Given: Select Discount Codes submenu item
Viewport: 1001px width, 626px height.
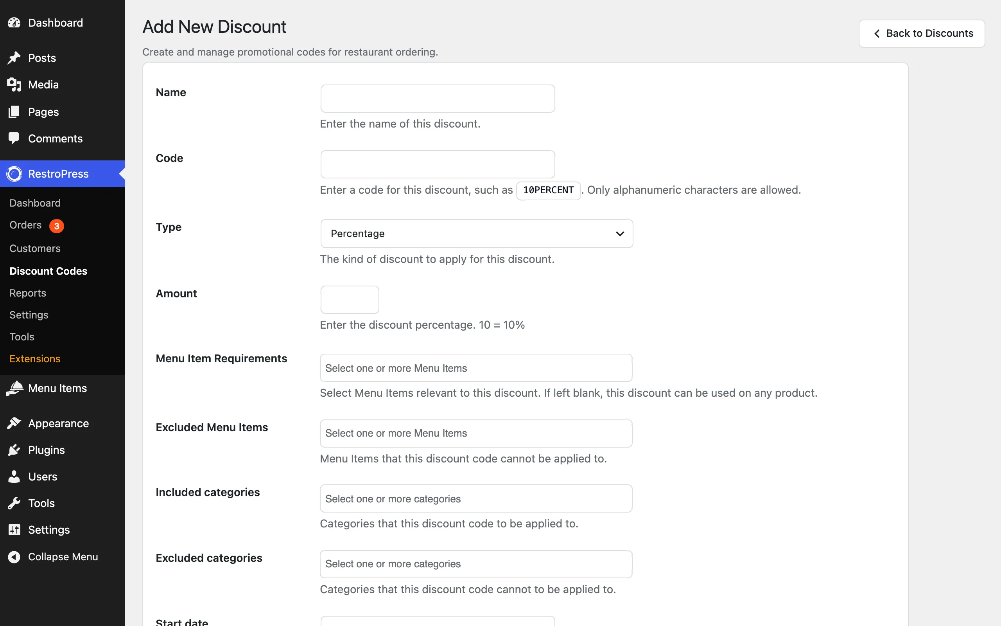Looking at the screenshot, I should point(48,271).
